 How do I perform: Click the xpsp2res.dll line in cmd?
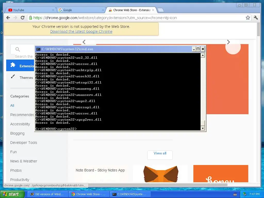tap(68, 120)
